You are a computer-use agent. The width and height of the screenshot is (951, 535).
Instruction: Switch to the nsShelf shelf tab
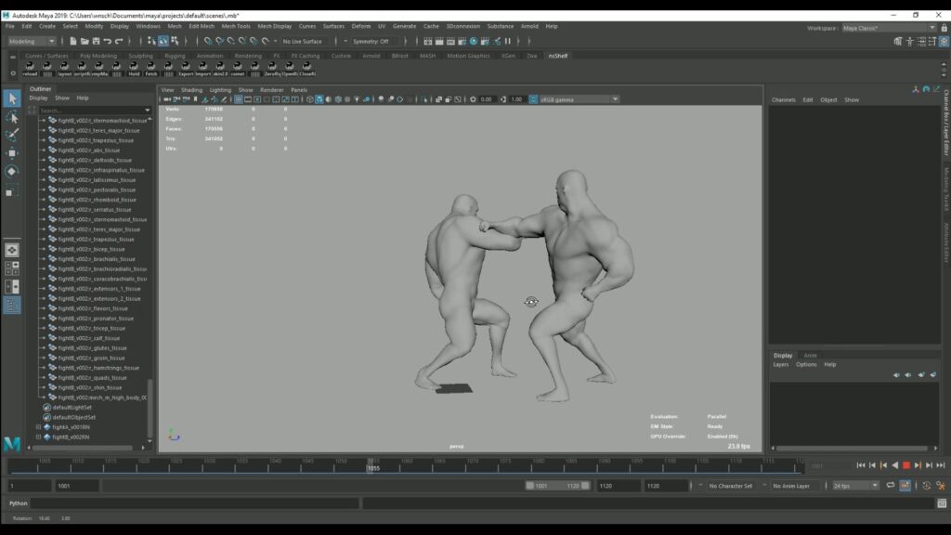point(558,56)
